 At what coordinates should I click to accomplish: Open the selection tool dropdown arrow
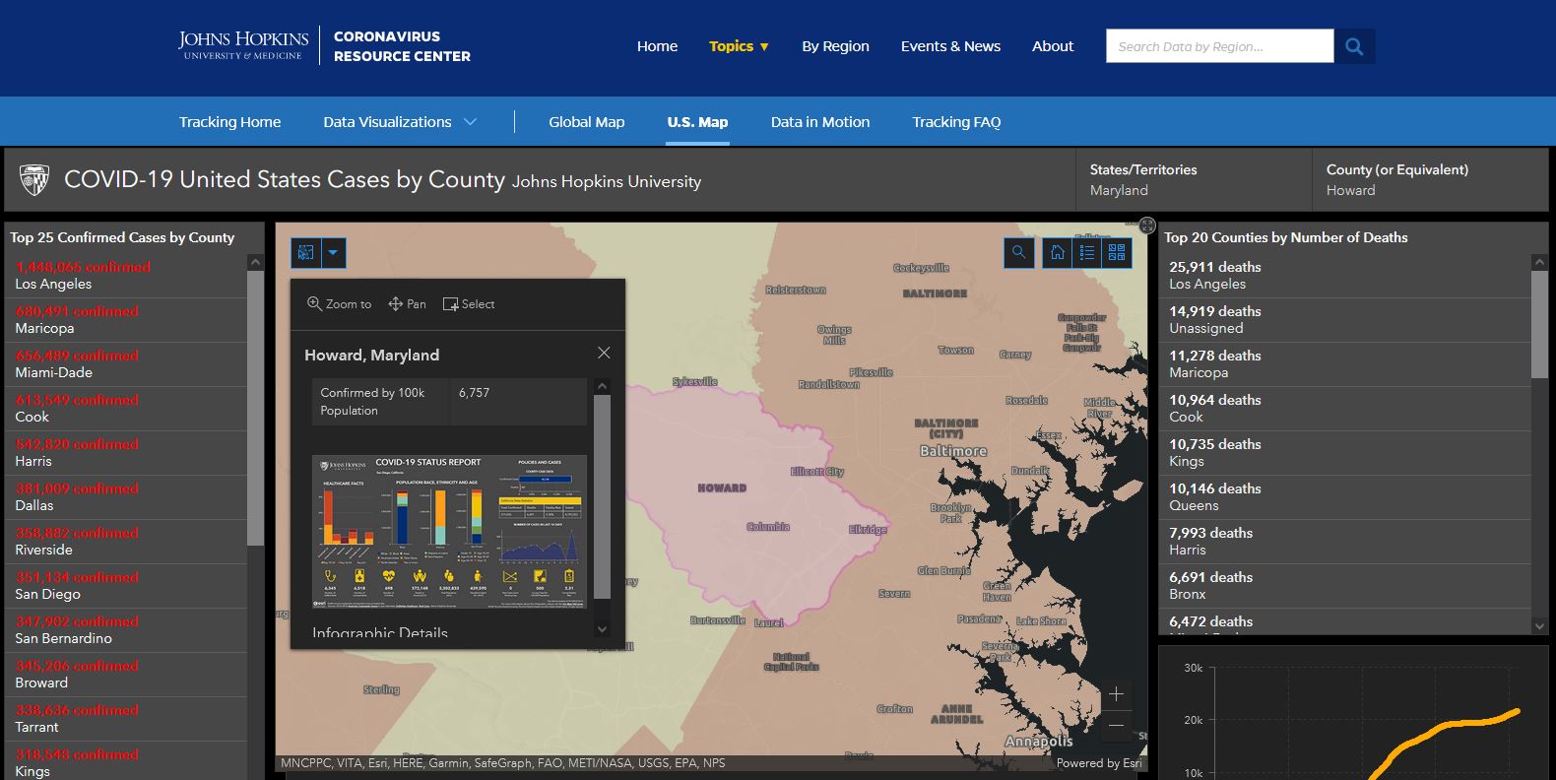pos(333,253)
